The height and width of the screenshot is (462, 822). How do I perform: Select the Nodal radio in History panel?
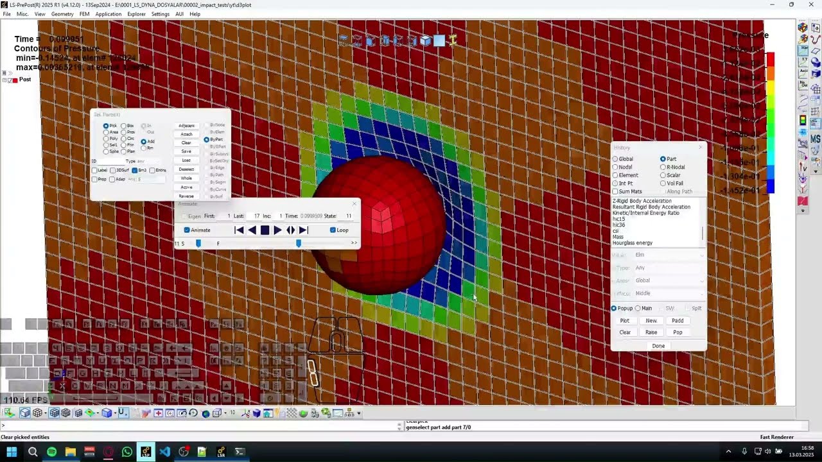(x=615, y=167)
